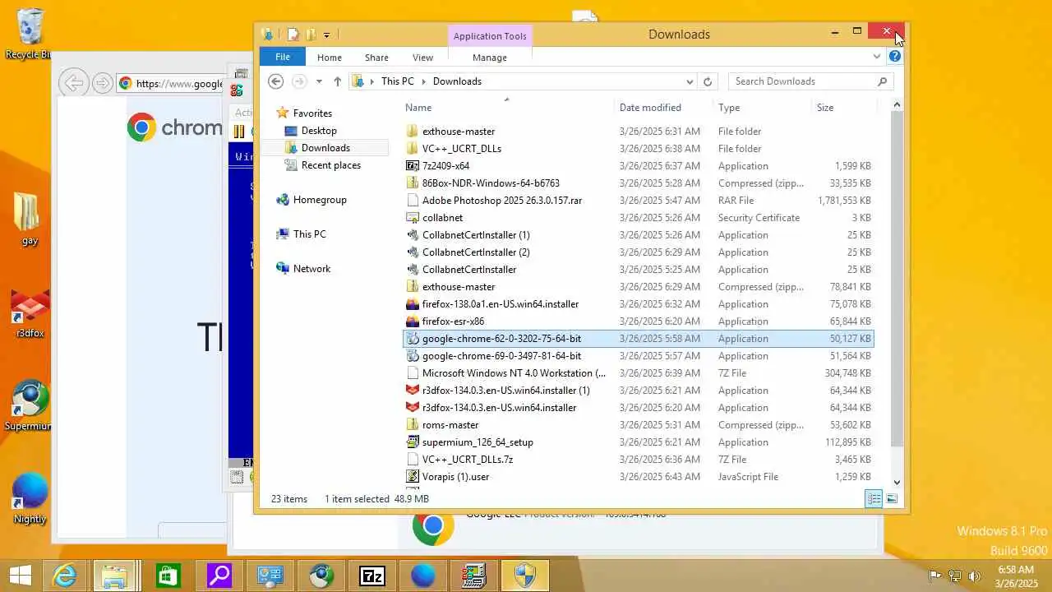Open the Windows Start button
Image resolution: width=1052 pixels, height=592 pixels.
[x=21, y=576]
